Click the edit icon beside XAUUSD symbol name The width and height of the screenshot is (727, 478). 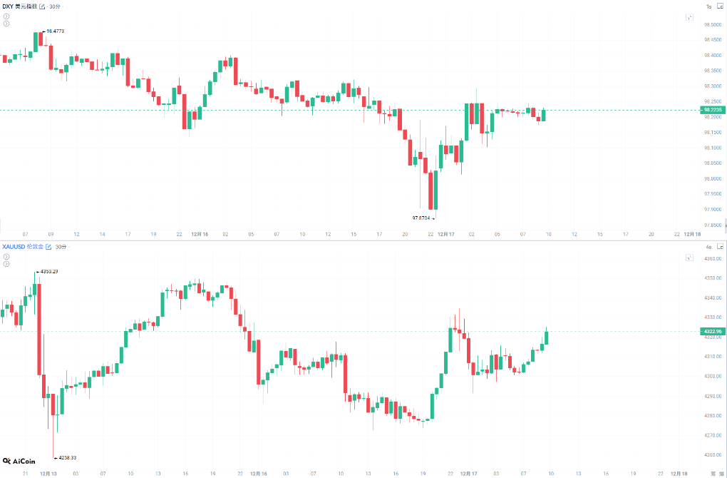(49, 247)
